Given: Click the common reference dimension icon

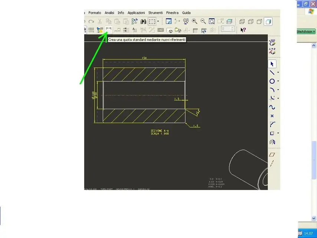Looking at the screenshot, I should 117,30.
